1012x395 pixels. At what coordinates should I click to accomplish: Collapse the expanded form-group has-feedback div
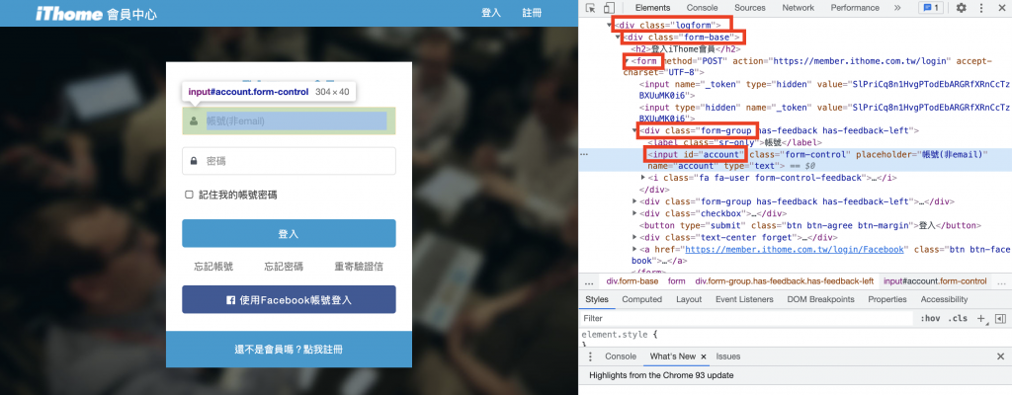[634, 131]
